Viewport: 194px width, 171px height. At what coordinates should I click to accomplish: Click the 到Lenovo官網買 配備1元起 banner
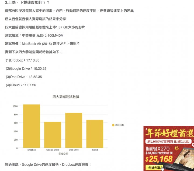pyautogui.click(x=168, y=141)
